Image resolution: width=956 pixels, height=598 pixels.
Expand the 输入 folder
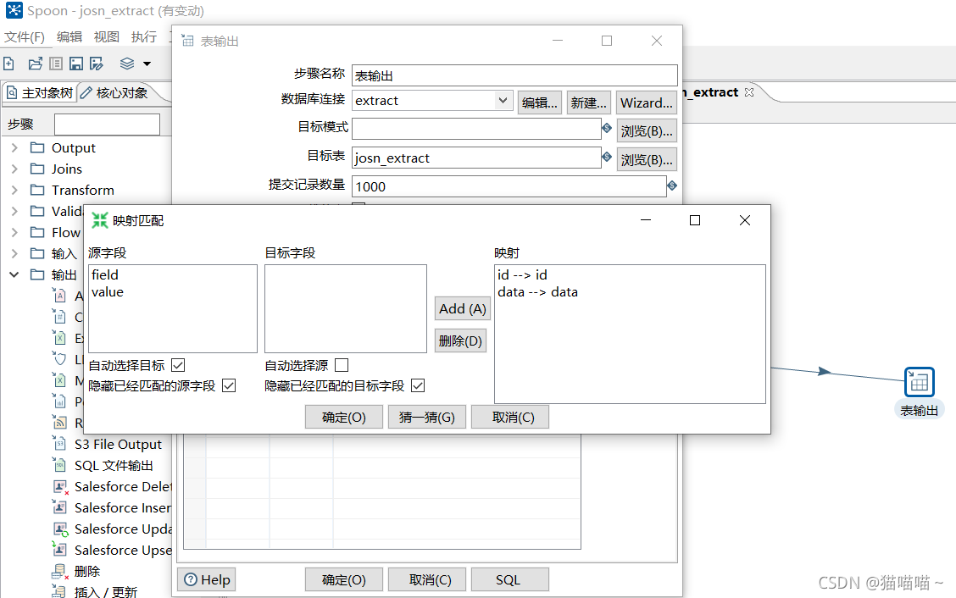click(x=14, y=253)
